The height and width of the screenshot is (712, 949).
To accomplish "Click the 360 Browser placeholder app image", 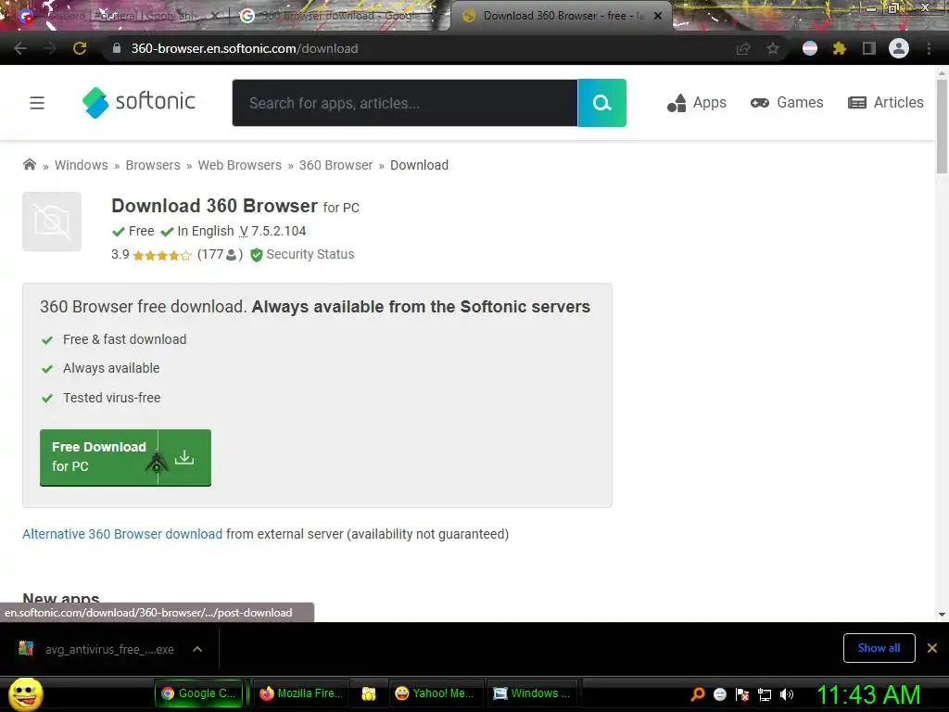I will 52,222.
